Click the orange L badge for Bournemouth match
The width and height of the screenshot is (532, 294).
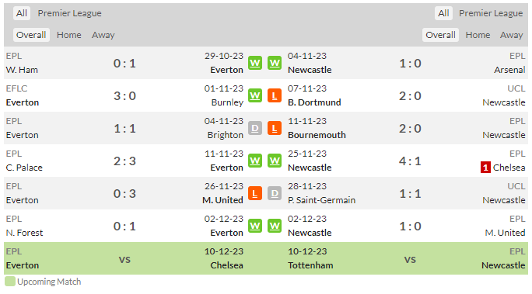[x=275, y=128]
